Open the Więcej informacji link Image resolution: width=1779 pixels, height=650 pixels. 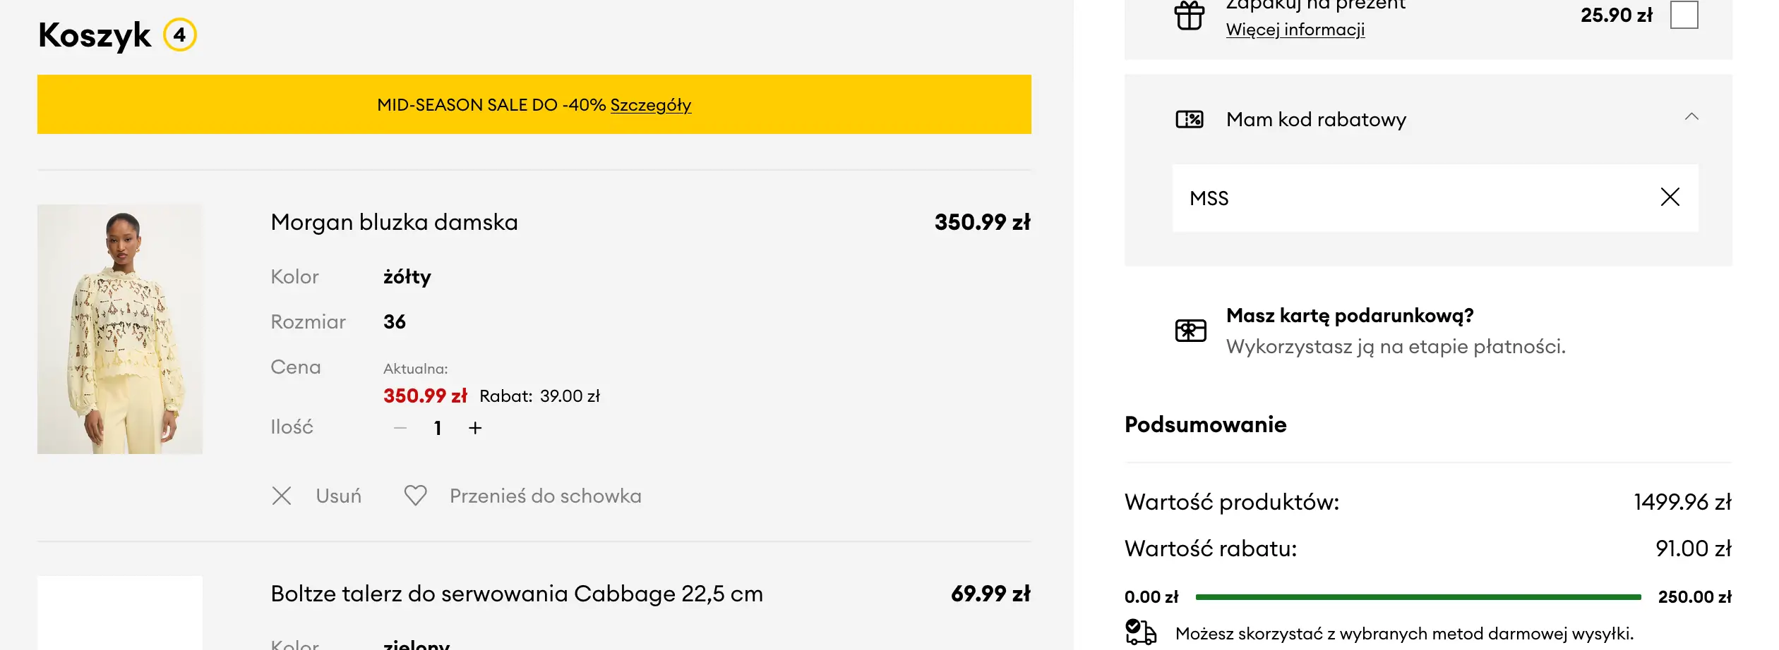coord(1295,30)
